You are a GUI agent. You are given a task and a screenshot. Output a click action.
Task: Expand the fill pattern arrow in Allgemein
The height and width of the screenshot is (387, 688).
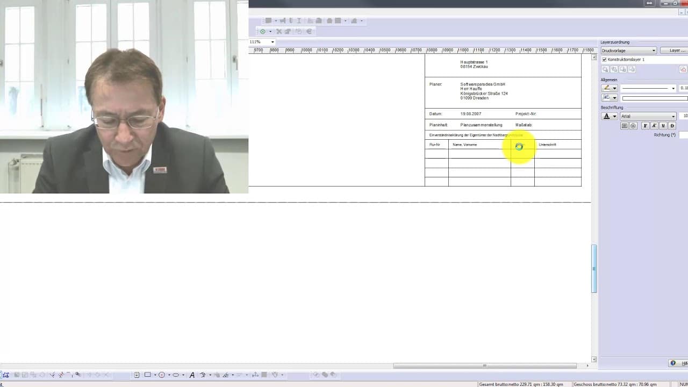pos(614,98)
